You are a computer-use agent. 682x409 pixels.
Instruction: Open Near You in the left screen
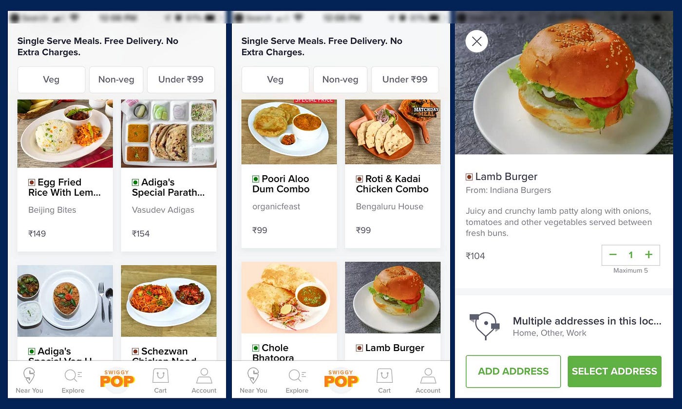29,381
